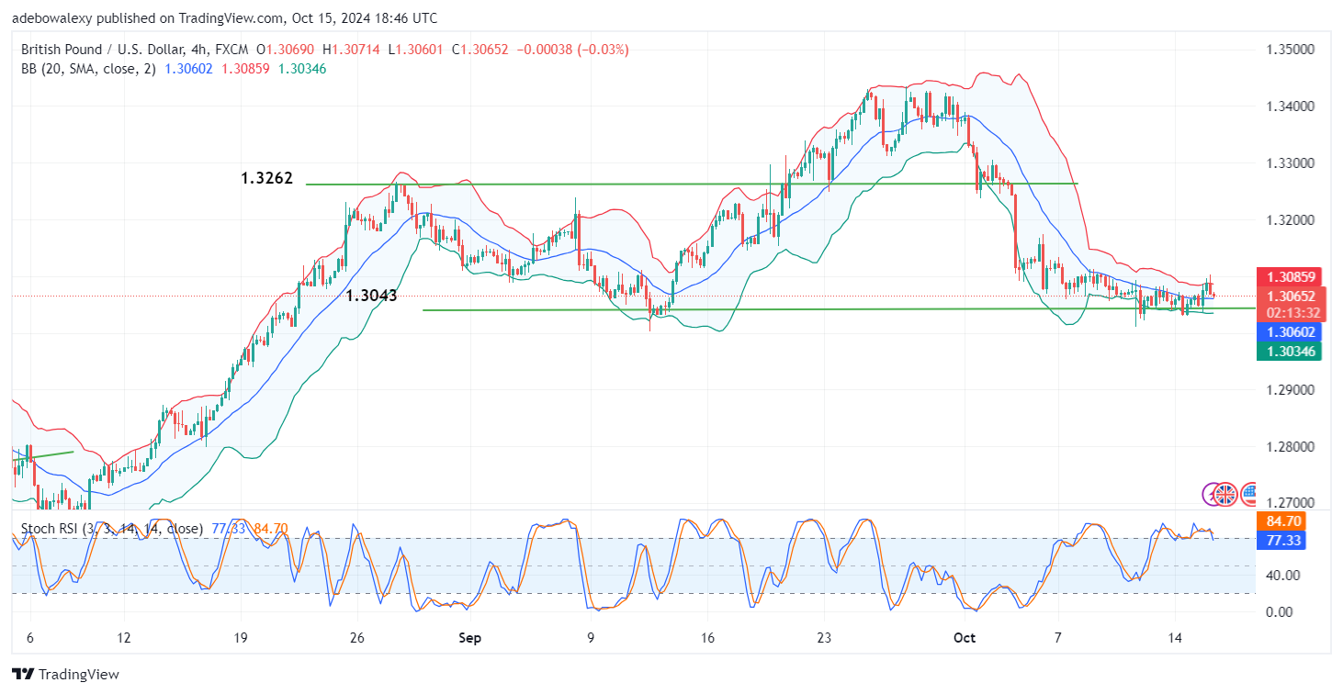This screenshot has width=1343, height=694.
Task: Click the Oct label on the time axis
Action: coord(964,637)
